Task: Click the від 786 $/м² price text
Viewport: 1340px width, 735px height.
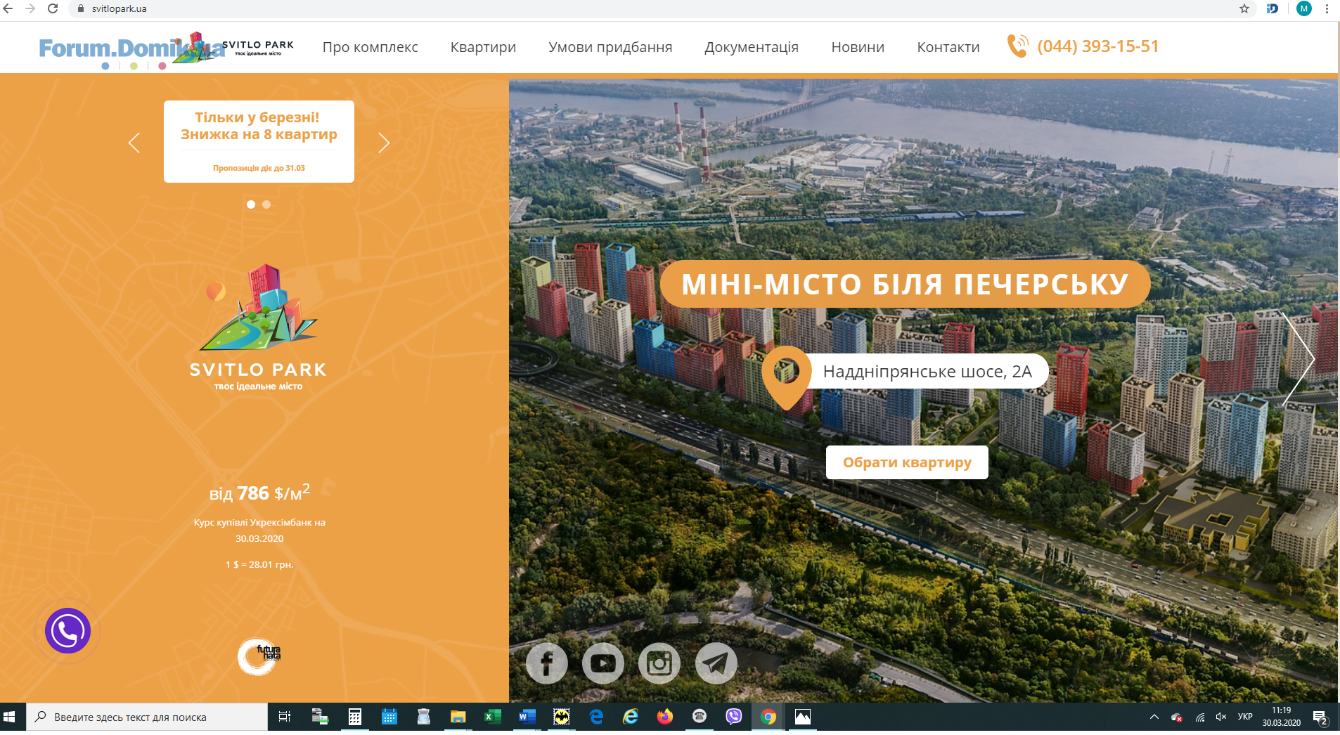Action: click(259, 493)
